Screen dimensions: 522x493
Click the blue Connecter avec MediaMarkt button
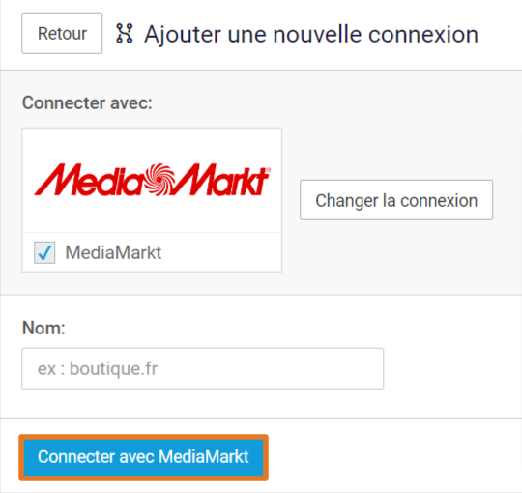click(x=143, y=457)
